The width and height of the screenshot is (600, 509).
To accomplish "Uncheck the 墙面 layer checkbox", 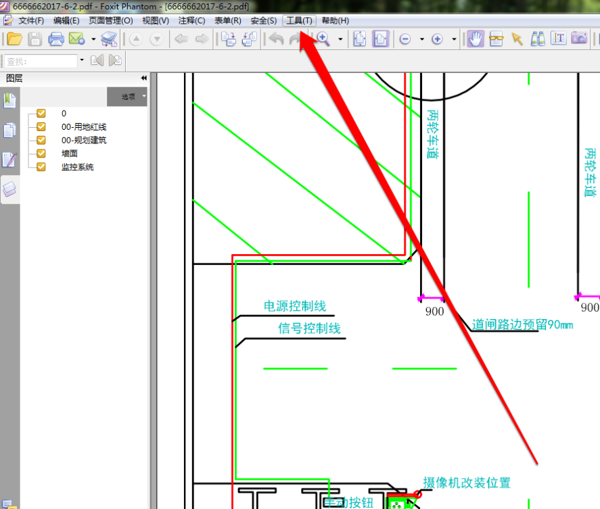I will point(41,153).
